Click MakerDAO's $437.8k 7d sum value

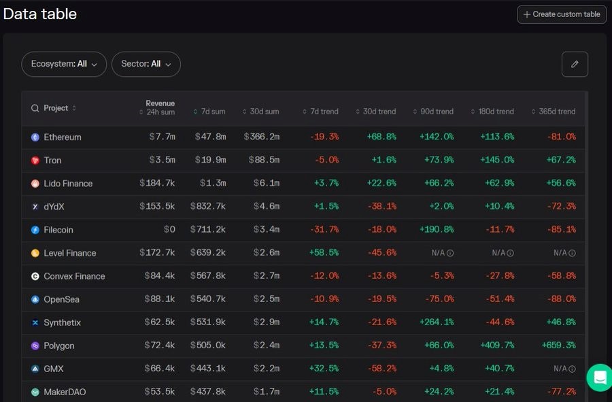[208, 392]
